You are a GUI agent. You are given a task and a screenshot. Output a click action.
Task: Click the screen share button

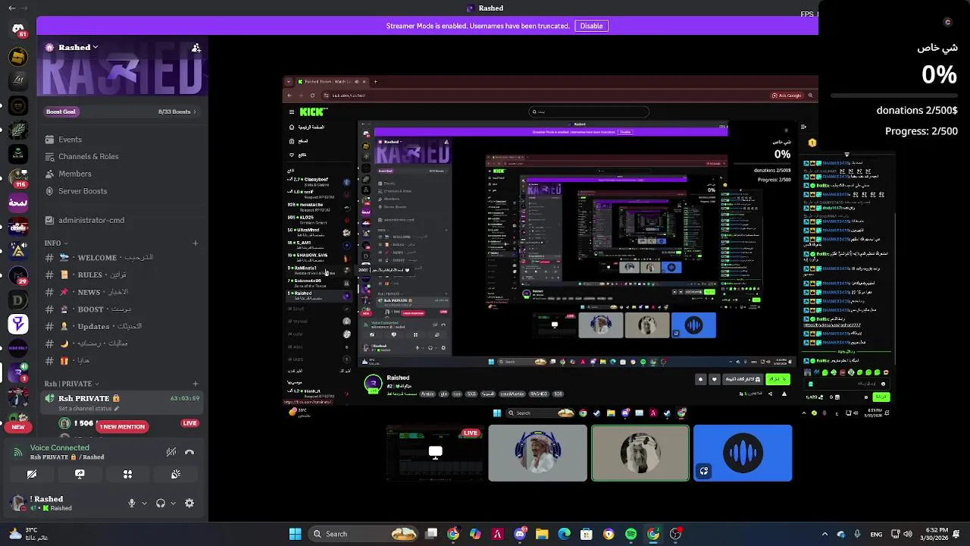pos(80,474)
